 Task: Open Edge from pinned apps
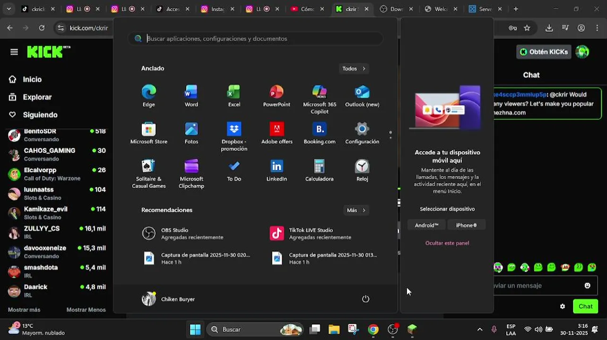[149, 96]
